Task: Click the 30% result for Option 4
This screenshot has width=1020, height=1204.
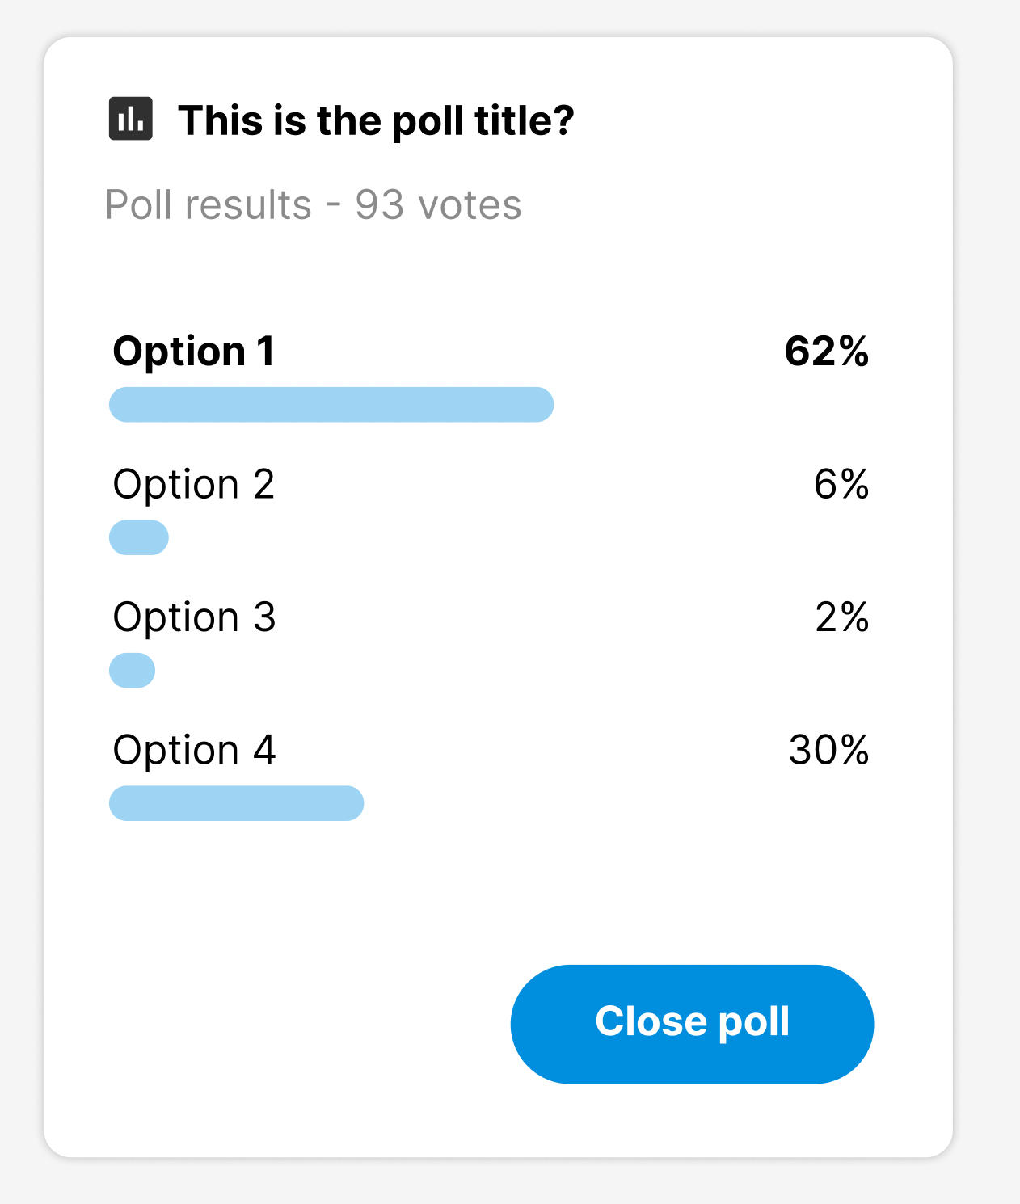Action: pos(828,751)
